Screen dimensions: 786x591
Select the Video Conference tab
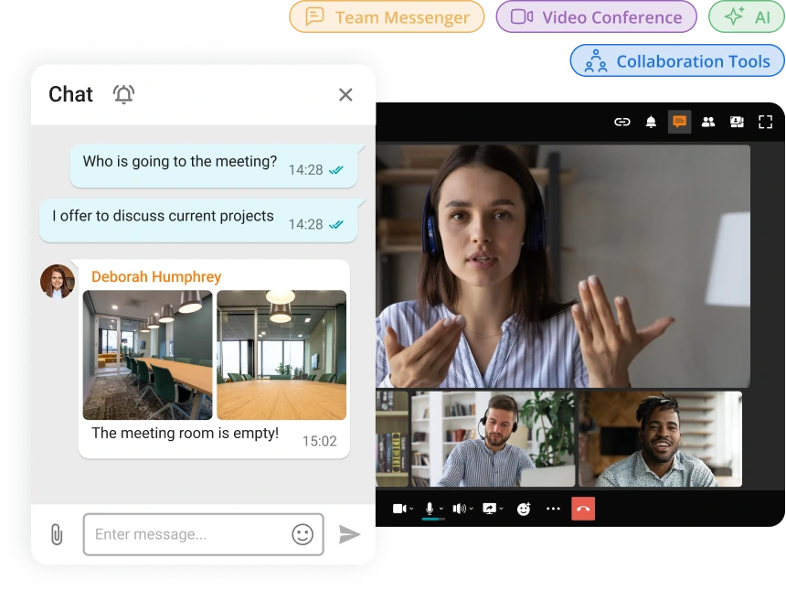[x=596, y=17]
